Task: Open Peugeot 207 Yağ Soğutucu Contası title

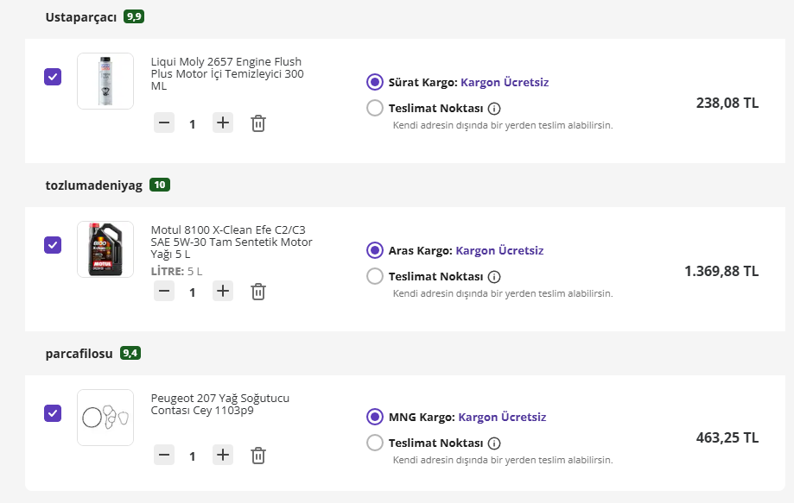Action: (219, 404)
